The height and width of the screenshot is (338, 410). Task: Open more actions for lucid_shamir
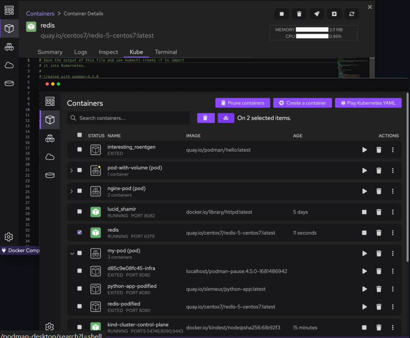pyautogui.click(x=393, y=212)
